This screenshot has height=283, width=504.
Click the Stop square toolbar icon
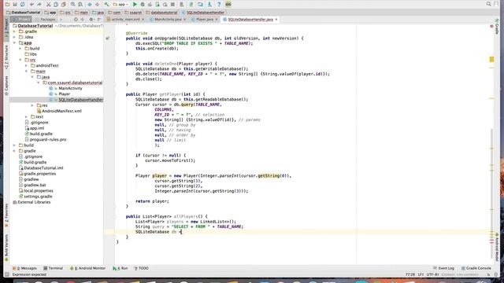(x=172, y=4)
